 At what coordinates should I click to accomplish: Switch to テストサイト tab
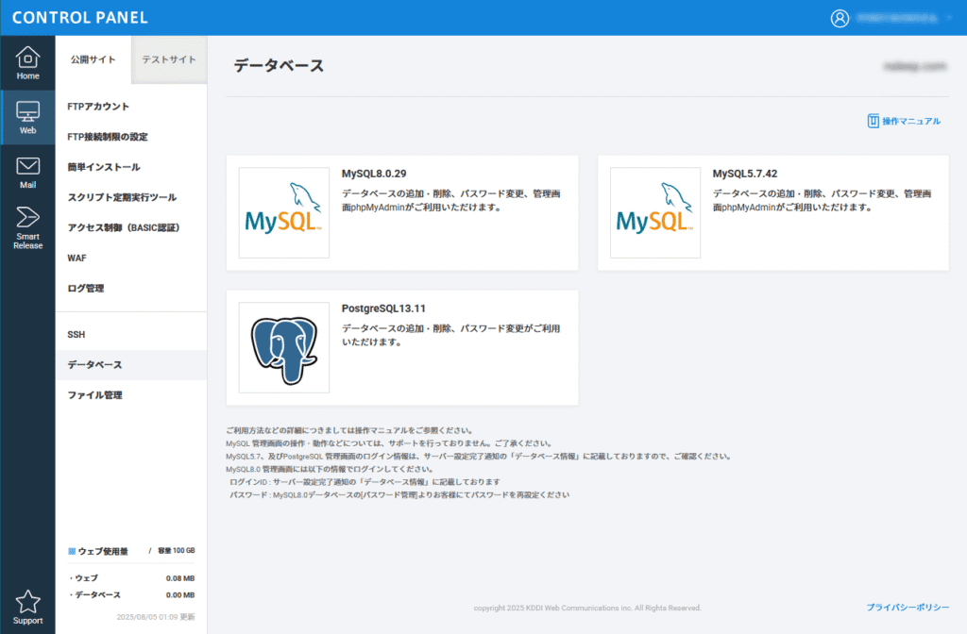pos(169,59)
